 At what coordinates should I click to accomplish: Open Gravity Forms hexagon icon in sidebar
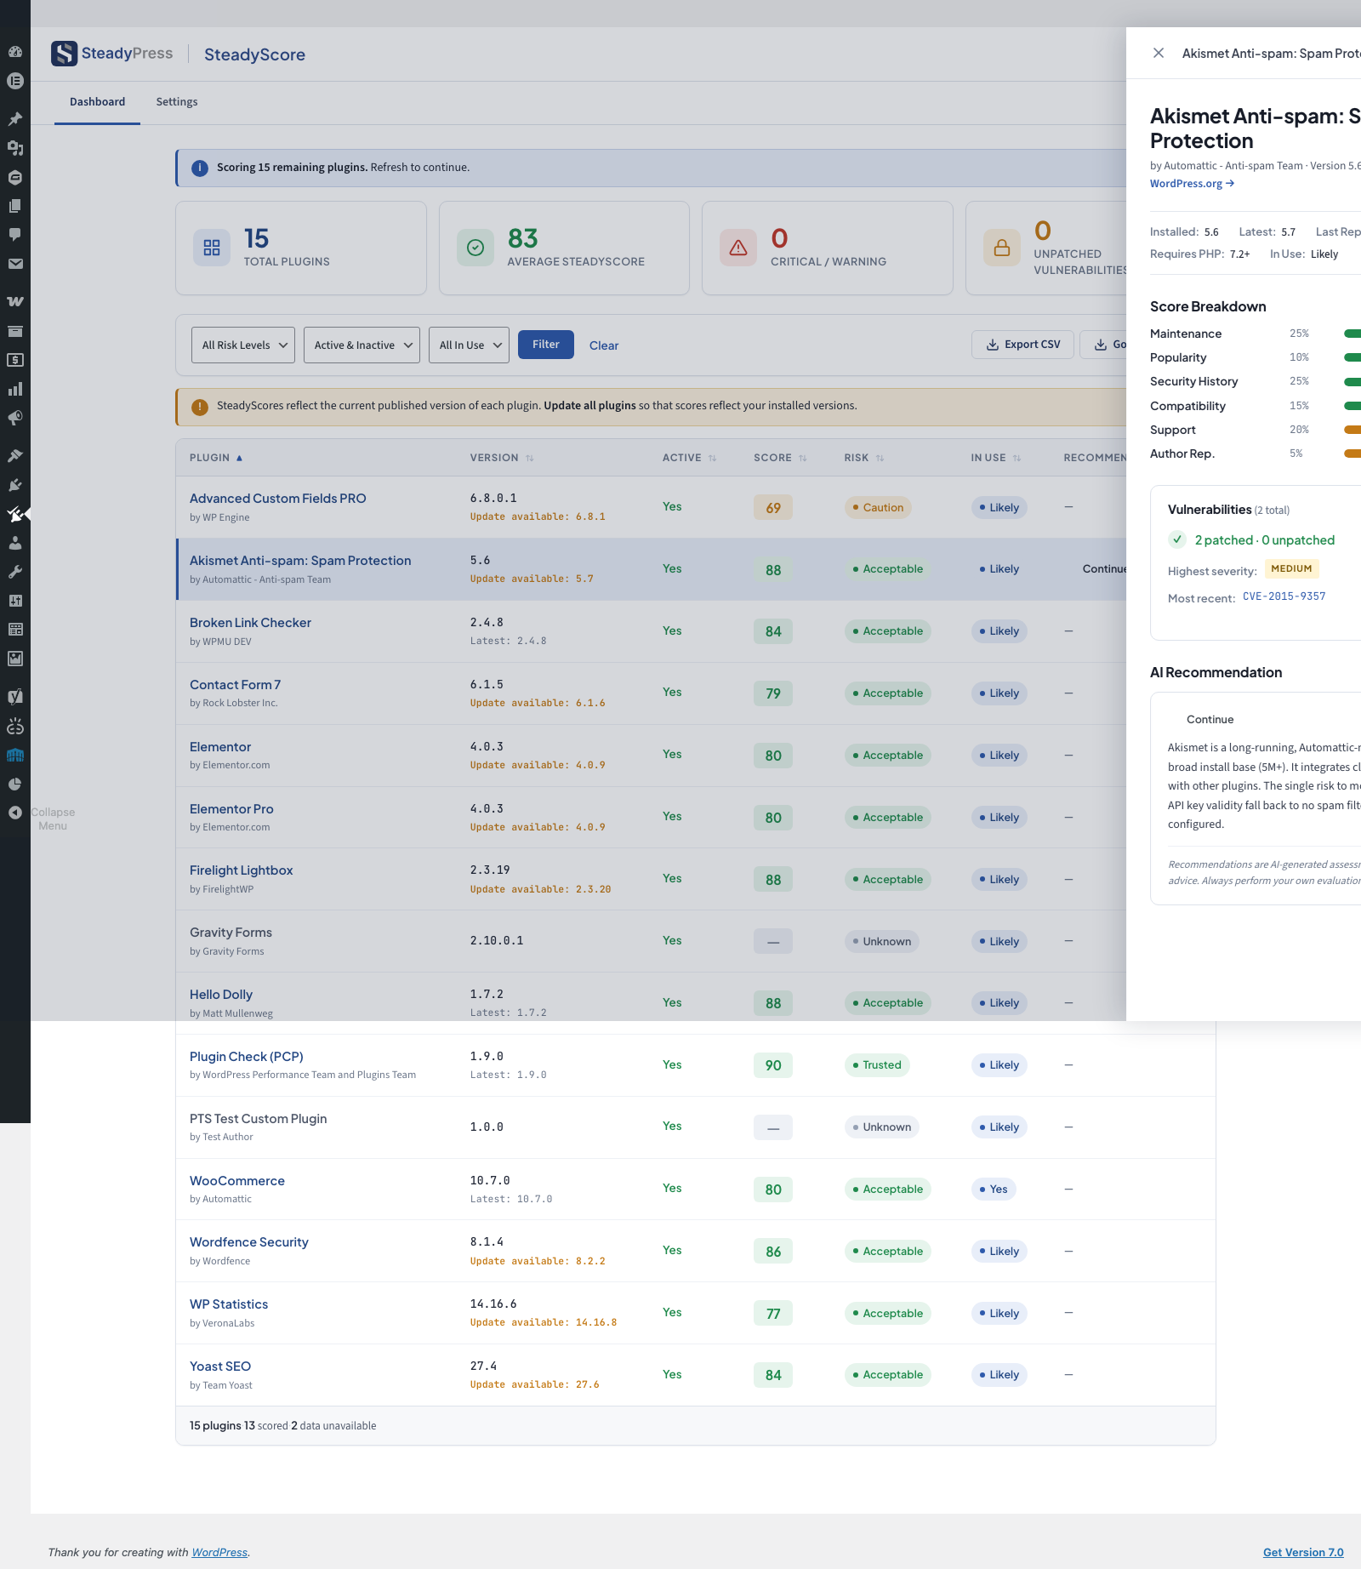pos(15,177)
